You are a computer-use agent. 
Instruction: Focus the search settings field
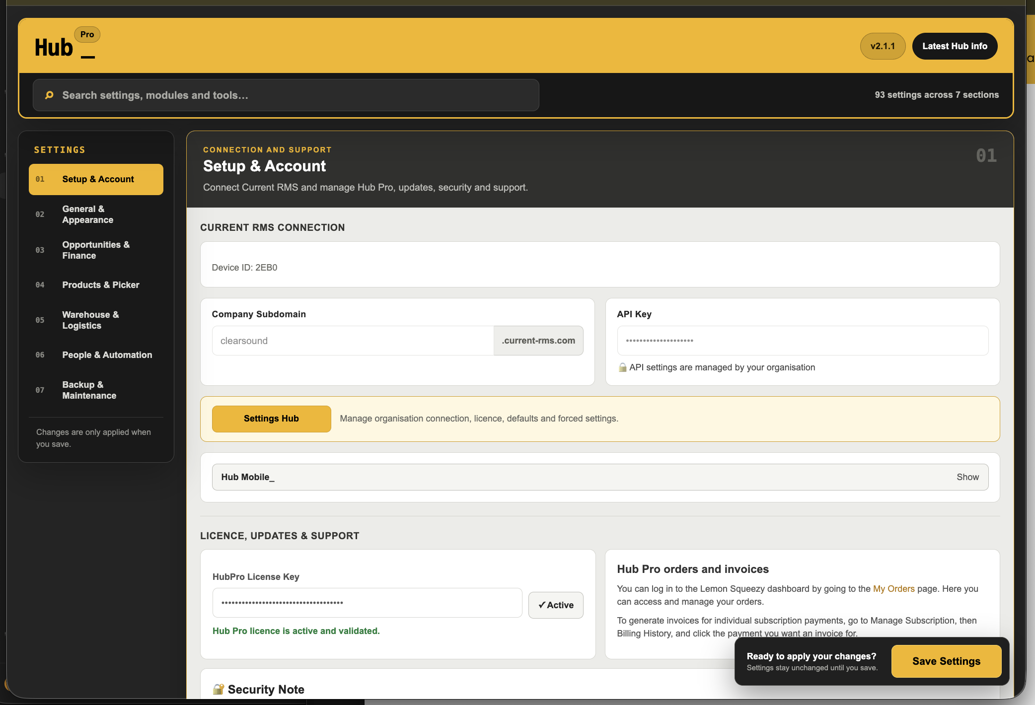pos(286,95)
